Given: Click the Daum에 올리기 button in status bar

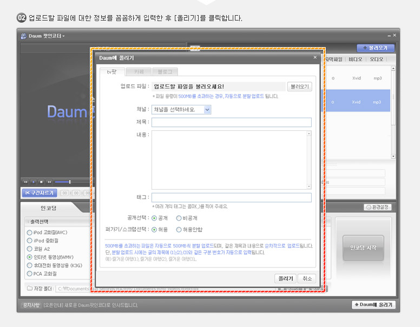Looking at the screenshot, I should (373, 304).
